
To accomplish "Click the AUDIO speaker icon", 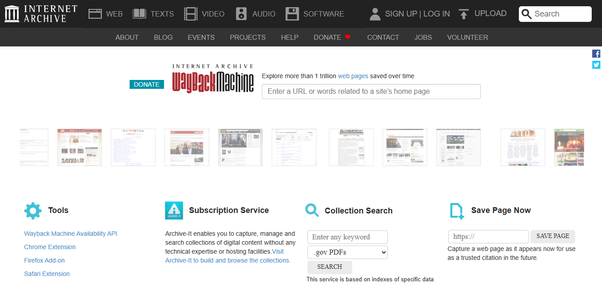I will (241, 13).
